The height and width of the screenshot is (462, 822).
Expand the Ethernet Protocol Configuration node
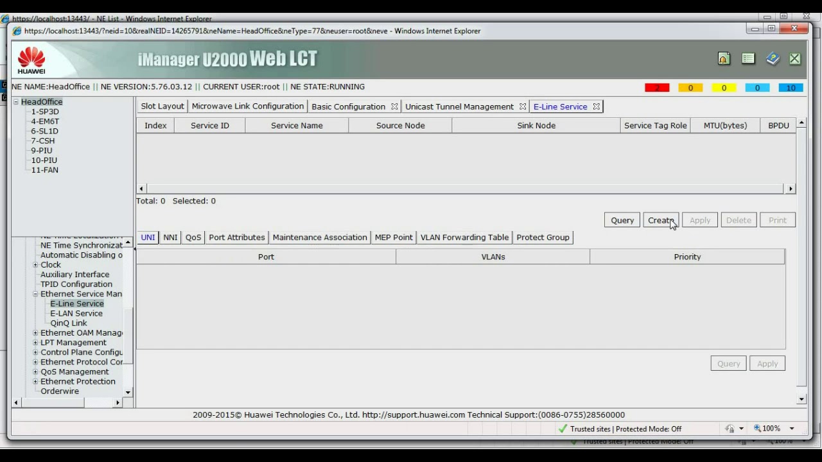pyautogui.click(x=35, y=362)
